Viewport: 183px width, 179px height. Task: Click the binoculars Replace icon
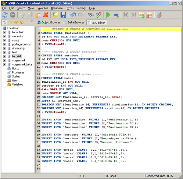[99, 15]
